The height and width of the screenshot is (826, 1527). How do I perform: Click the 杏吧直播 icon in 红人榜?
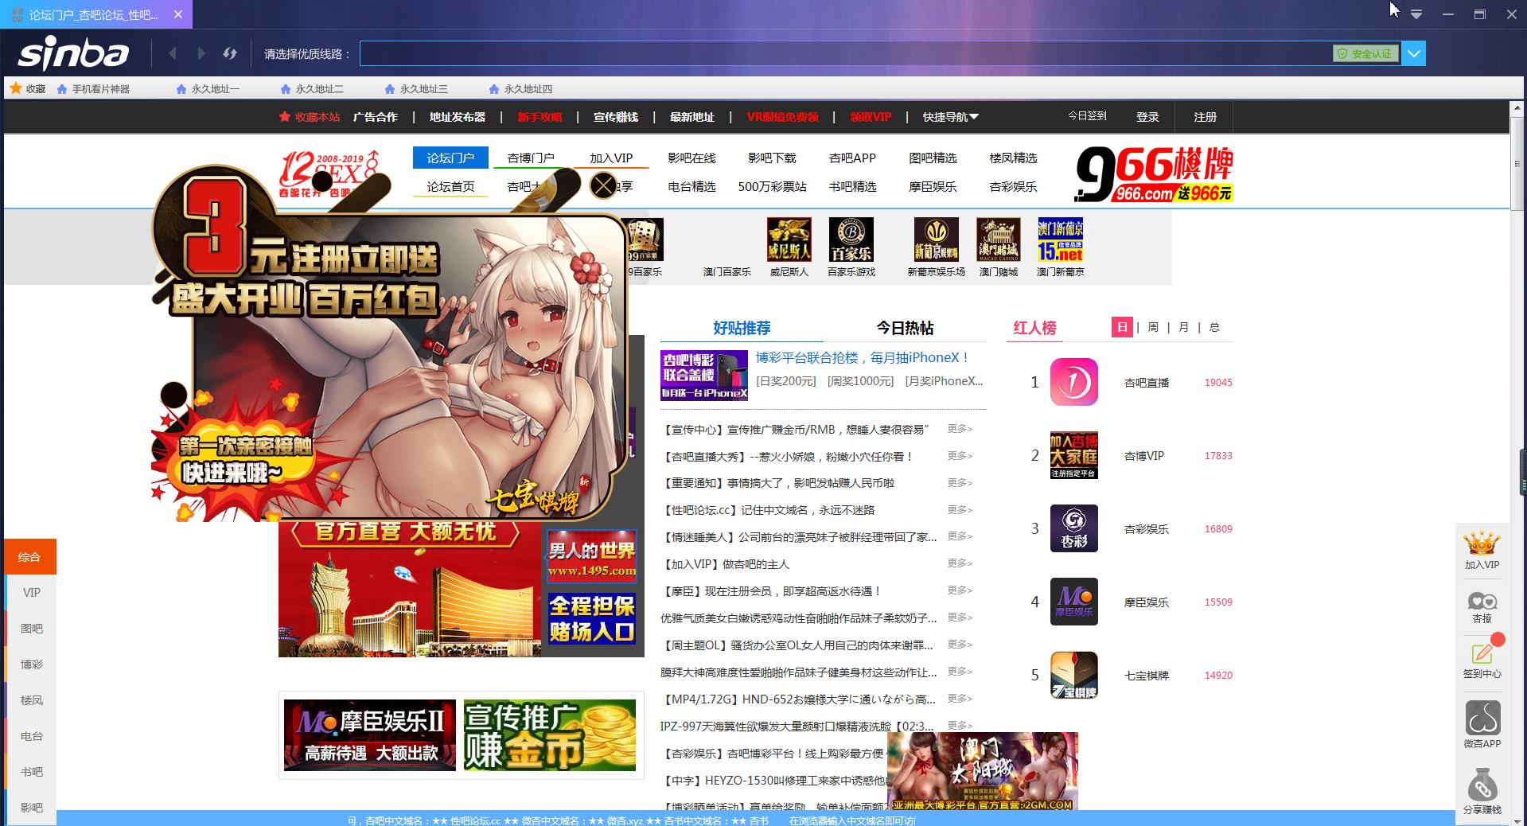(1073, 382)
